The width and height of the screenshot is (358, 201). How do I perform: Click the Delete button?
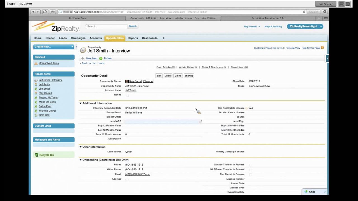168,76
